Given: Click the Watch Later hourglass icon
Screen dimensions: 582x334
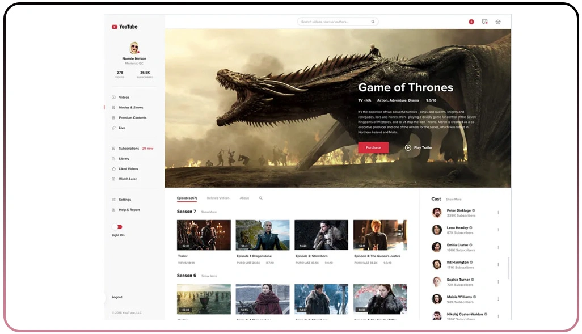Looking at the screenshot, I should [x=114, y=179].
